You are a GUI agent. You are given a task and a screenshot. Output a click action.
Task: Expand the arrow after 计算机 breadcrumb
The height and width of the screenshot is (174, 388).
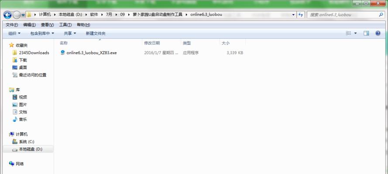(x=55, y=14)
